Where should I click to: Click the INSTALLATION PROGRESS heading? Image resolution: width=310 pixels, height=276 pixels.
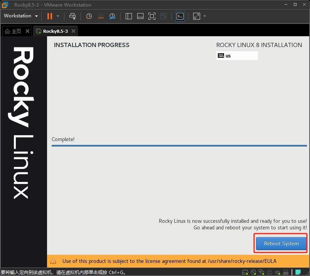pyautogui.click(x=91, y=45)
